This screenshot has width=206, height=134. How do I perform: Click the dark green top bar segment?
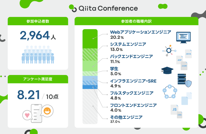(90, 39)
